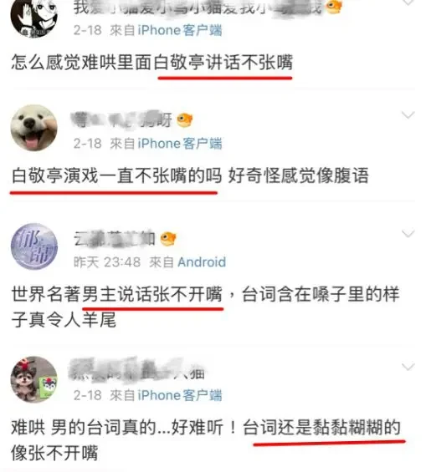This screenshot has width=426, height=472.
Task: Open the blurred username ending in 呀
Action: (122, 119)
